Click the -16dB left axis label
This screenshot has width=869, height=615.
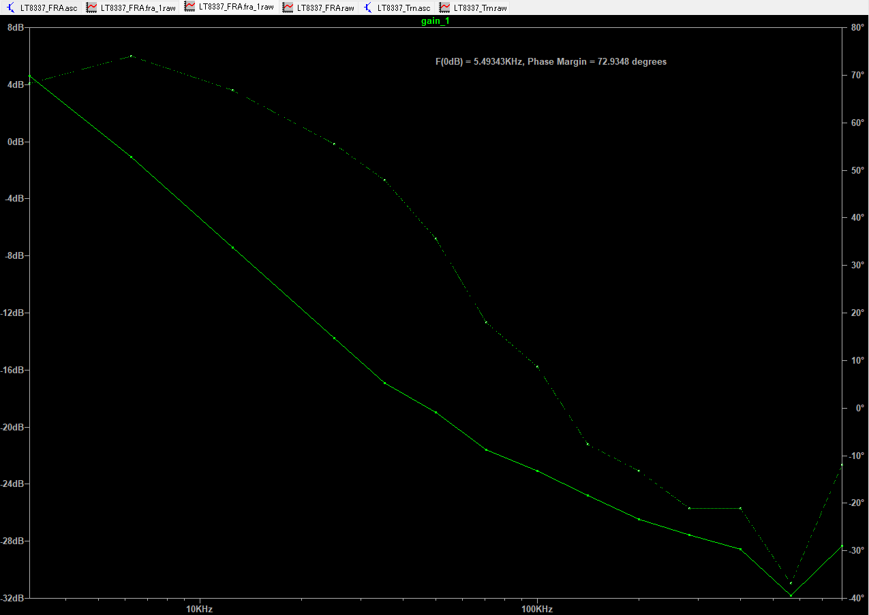12,370
